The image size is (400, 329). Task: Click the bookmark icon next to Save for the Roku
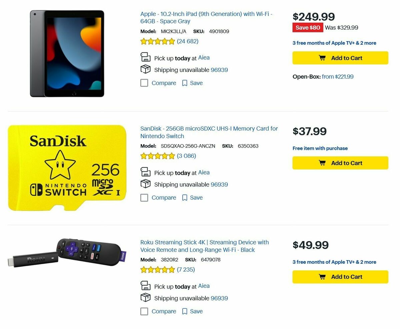point(185,311)
